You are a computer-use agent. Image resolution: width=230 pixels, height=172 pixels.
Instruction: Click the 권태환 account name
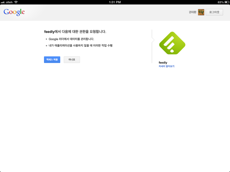[192, 12]
